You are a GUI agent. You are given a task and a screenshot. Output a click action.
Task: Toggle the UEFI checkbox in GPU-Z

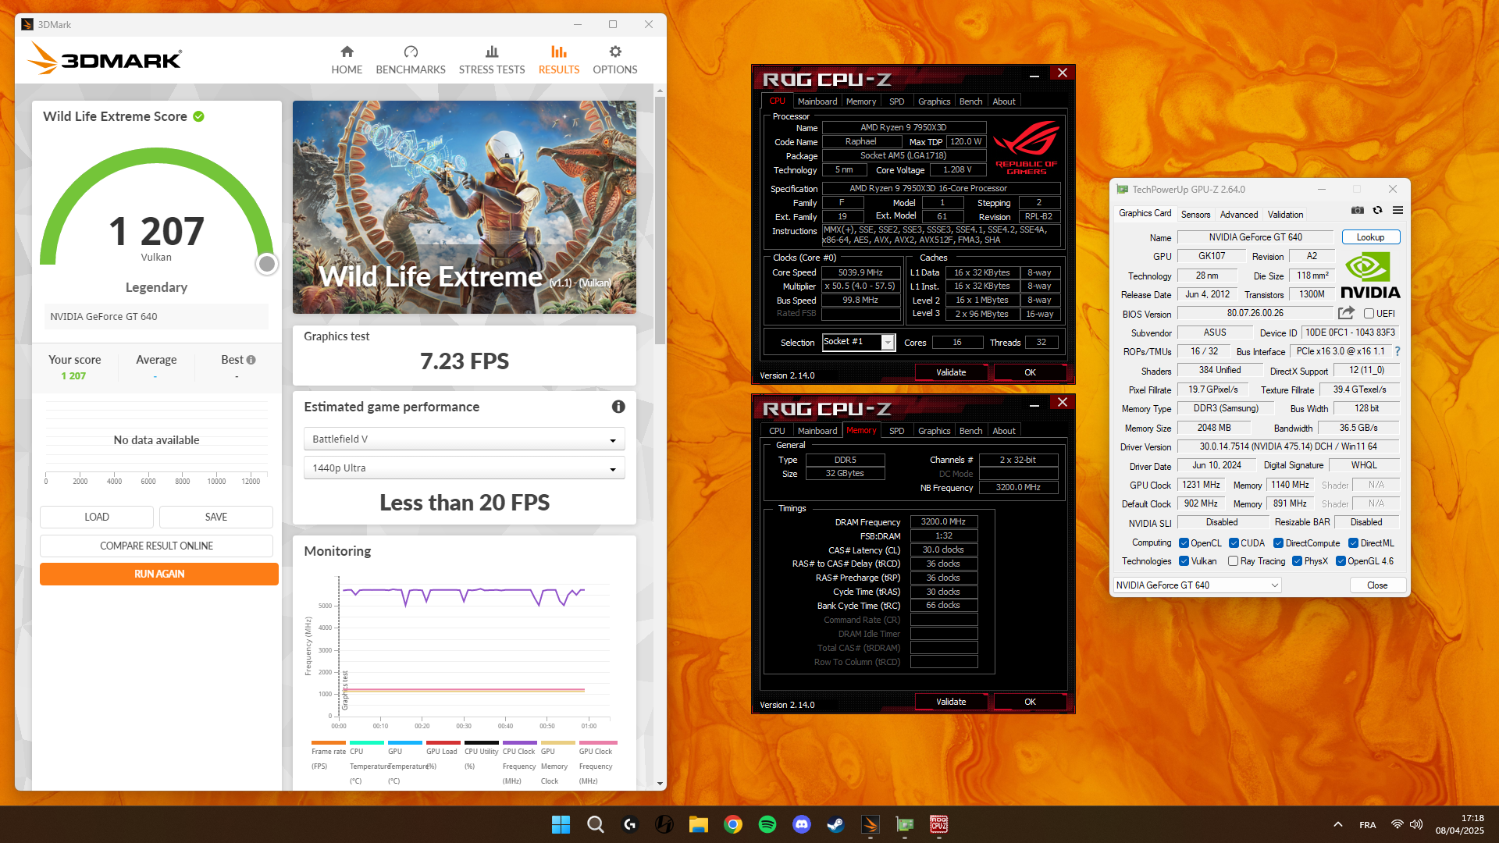pos(1369,314)
